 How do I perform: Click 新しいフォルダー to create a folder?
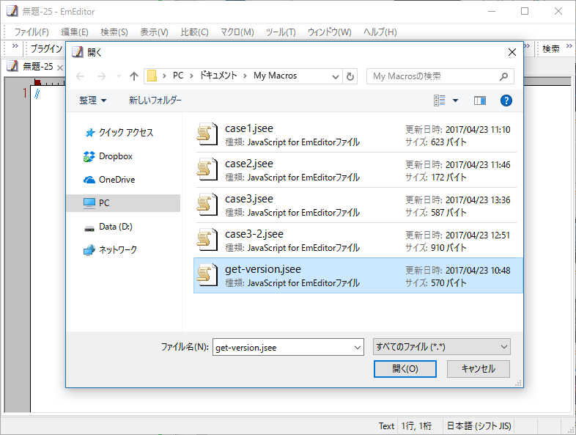(x=155, y=100)
